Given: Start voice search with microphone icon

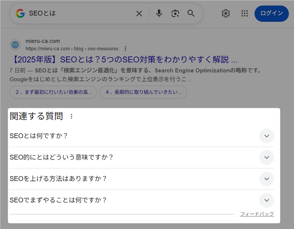Looking at the screenshot, I should pos(159,14).
